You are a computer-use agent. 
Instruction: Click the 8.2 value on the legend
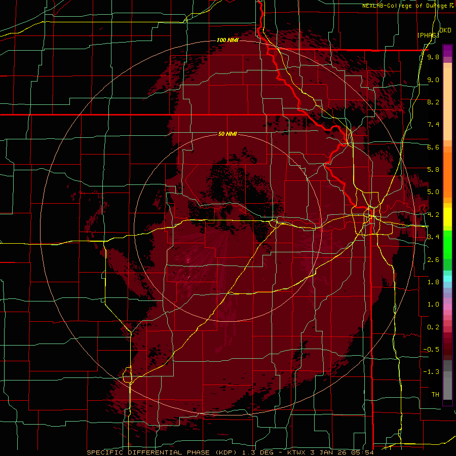coord(433,102)
